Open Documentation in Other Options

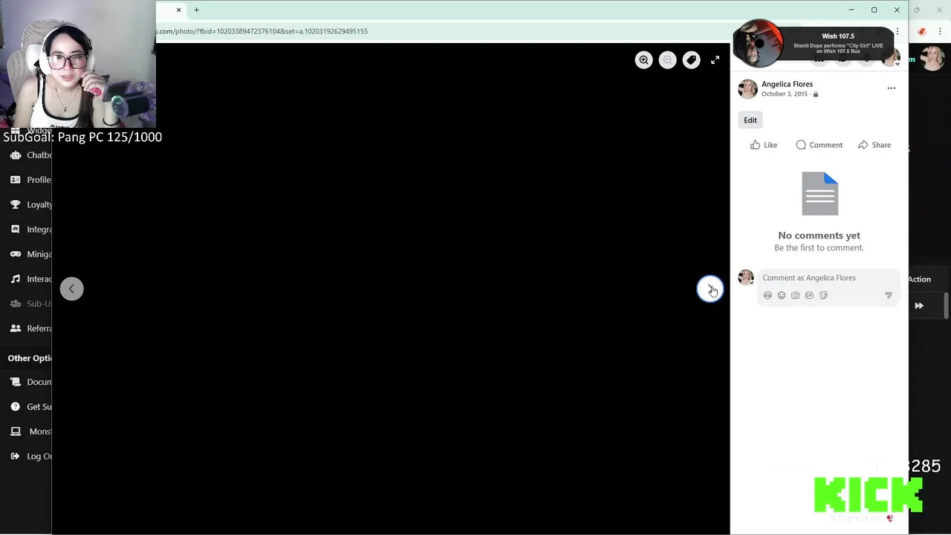point(31,382)
